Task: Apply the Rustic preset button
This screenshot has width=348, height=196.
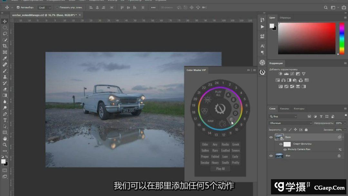Action: coord(225,145)
